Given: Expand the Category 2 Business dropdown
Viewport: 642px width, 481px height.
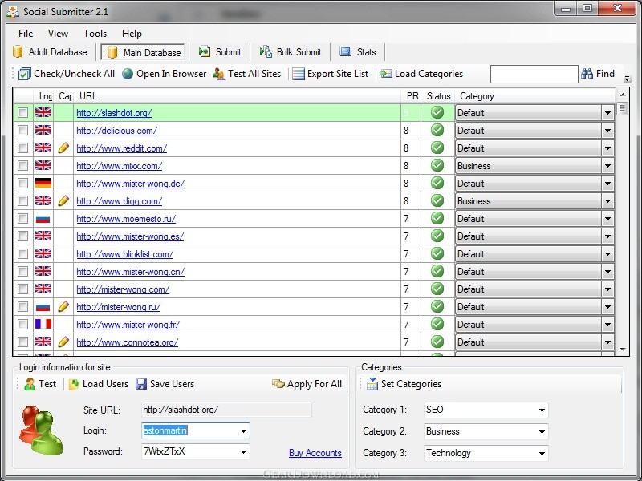Looking at the screenshot, I should coord(542,431).
